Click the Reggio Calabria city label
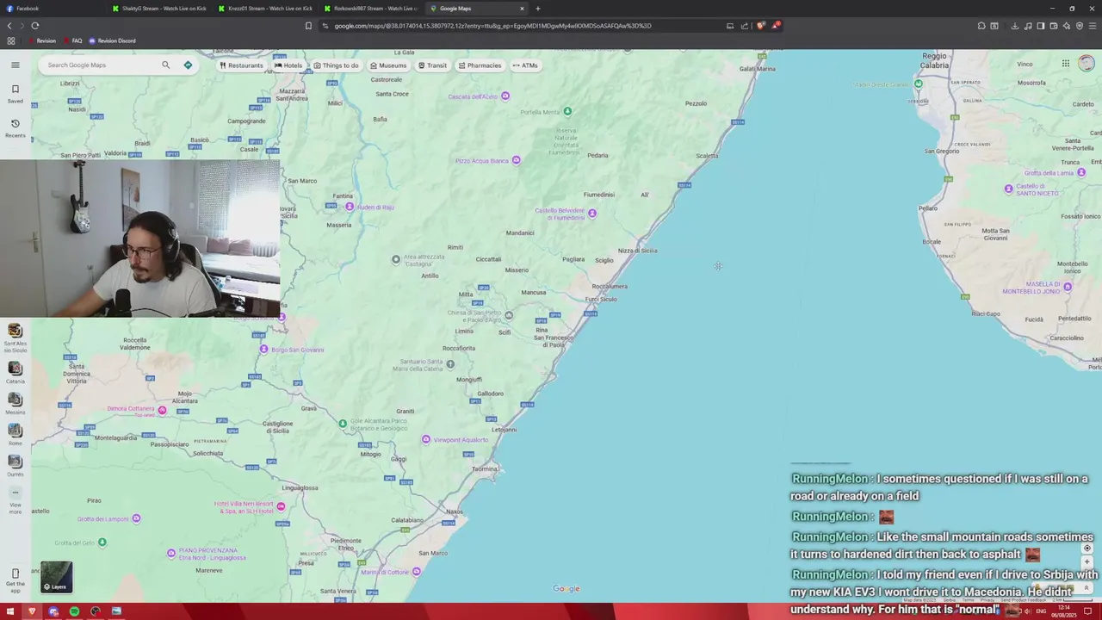Viewport: 1102px width, 620px height. [934, 59]
